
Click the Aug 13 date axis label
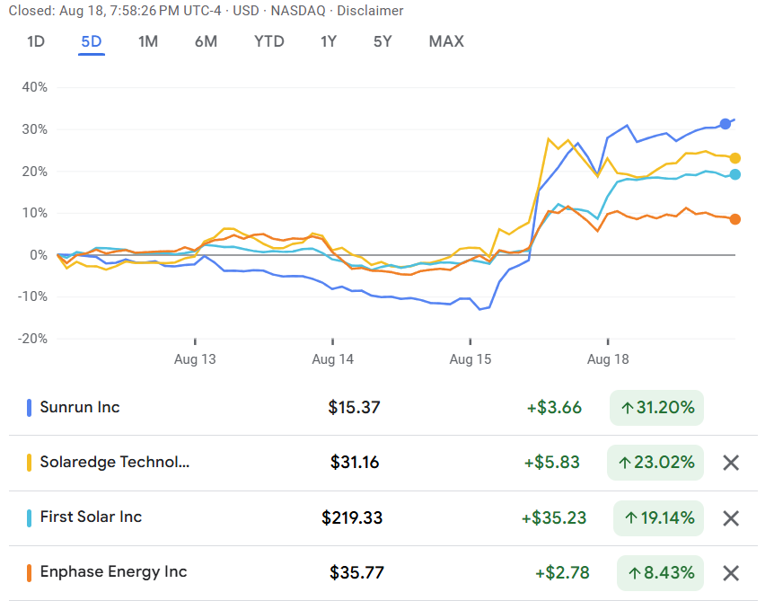point(195,359)
